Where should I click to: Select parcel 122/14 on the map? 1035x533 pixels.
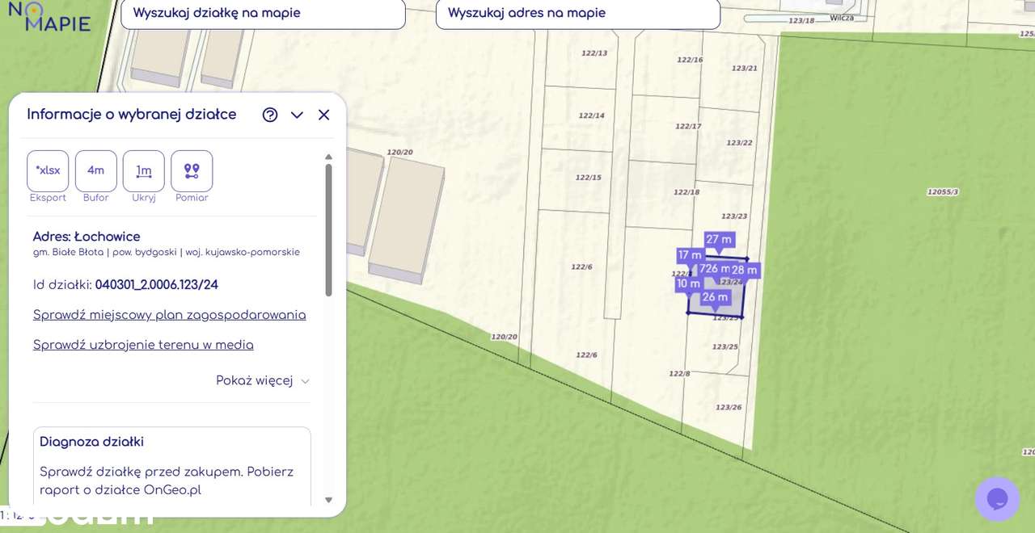[x=592, y=115]
